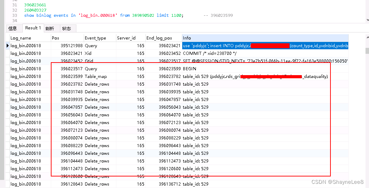
Task: Click 'limit 1100' in the SQL query
Action: [x=169, y=15]
